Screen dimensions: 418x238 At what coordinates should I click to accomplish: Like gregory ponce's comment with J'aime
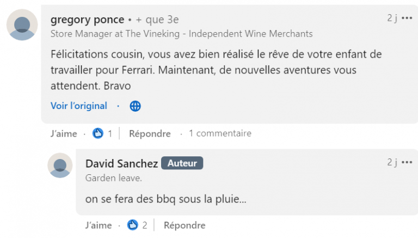pyautogui.click(x=64, y=133)
